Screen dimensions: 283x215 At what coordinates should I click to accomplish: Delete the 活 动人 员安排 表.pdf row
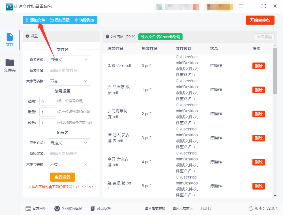click(x=258, y=138)
